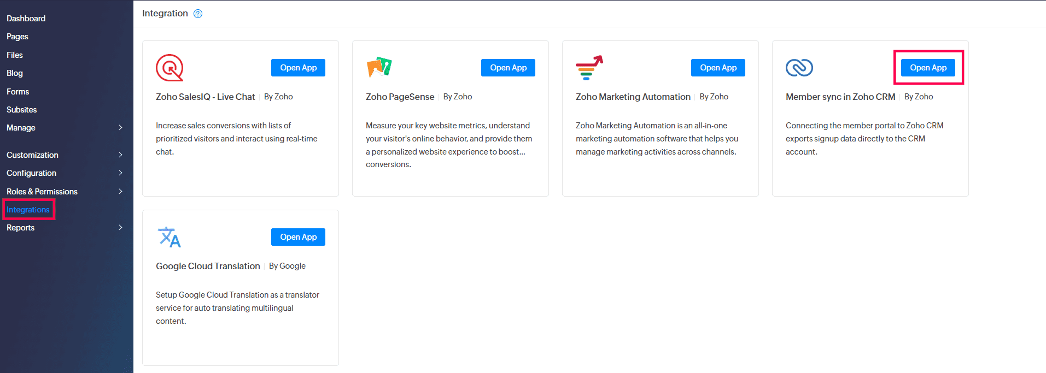Expand the Reports submenu chevron
Image resolution: width=1046 pixels, height=373 pixels.
[x=120, y=228]
